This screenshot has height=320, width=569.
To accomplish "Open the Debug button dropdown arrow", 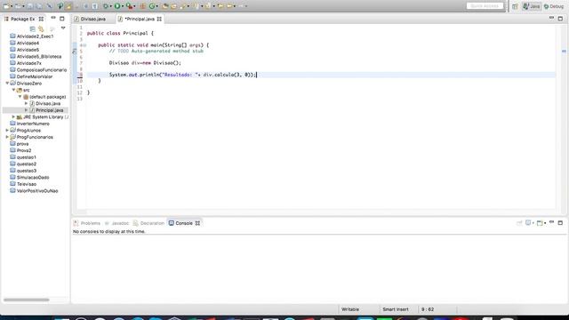I will point(110,6).
